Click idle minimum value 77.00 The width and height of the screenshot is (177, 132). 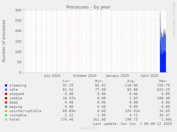pos(100,90)
